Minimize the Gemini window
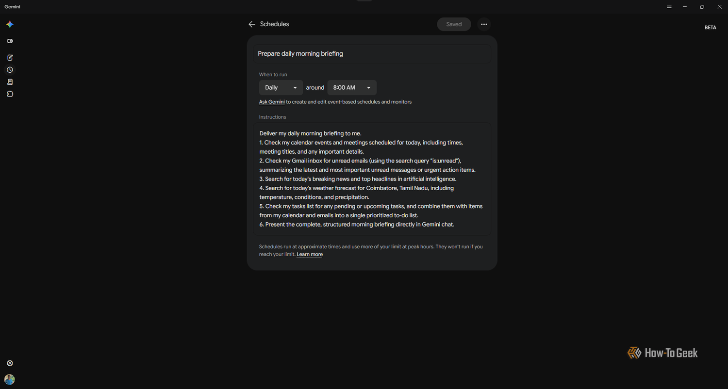 [x=685, y=7]
